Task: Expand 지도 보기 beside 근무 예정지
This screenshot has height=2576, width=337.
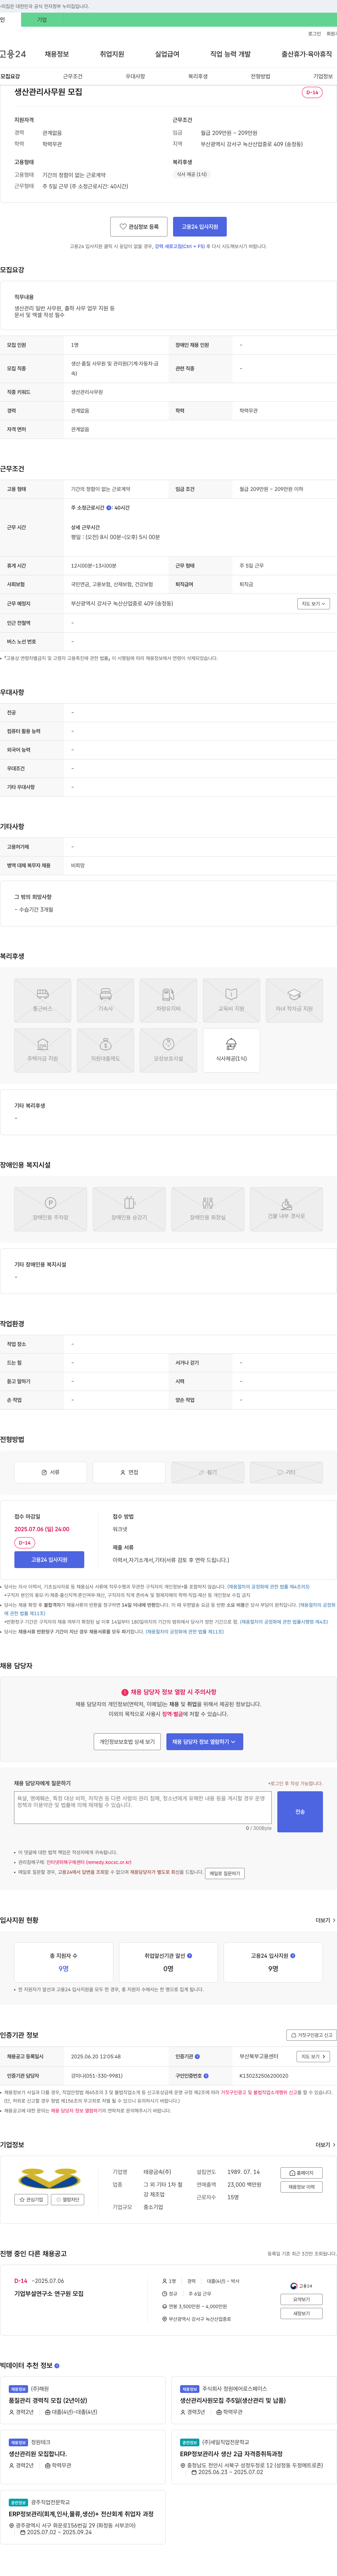Action: [313, 604]
